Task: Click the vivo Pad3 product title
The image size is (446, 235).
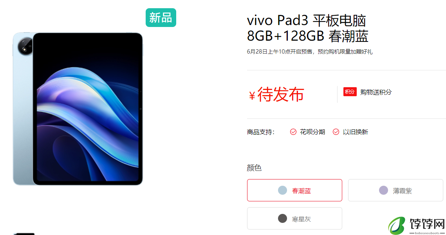Action: click(307, 29)
